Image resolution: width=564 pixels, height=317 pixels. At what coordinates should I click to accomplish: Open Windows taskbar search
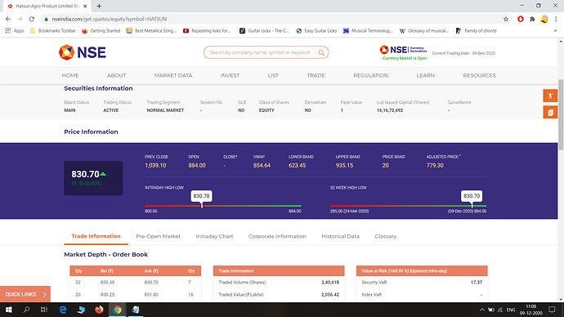tap(26, 310)
